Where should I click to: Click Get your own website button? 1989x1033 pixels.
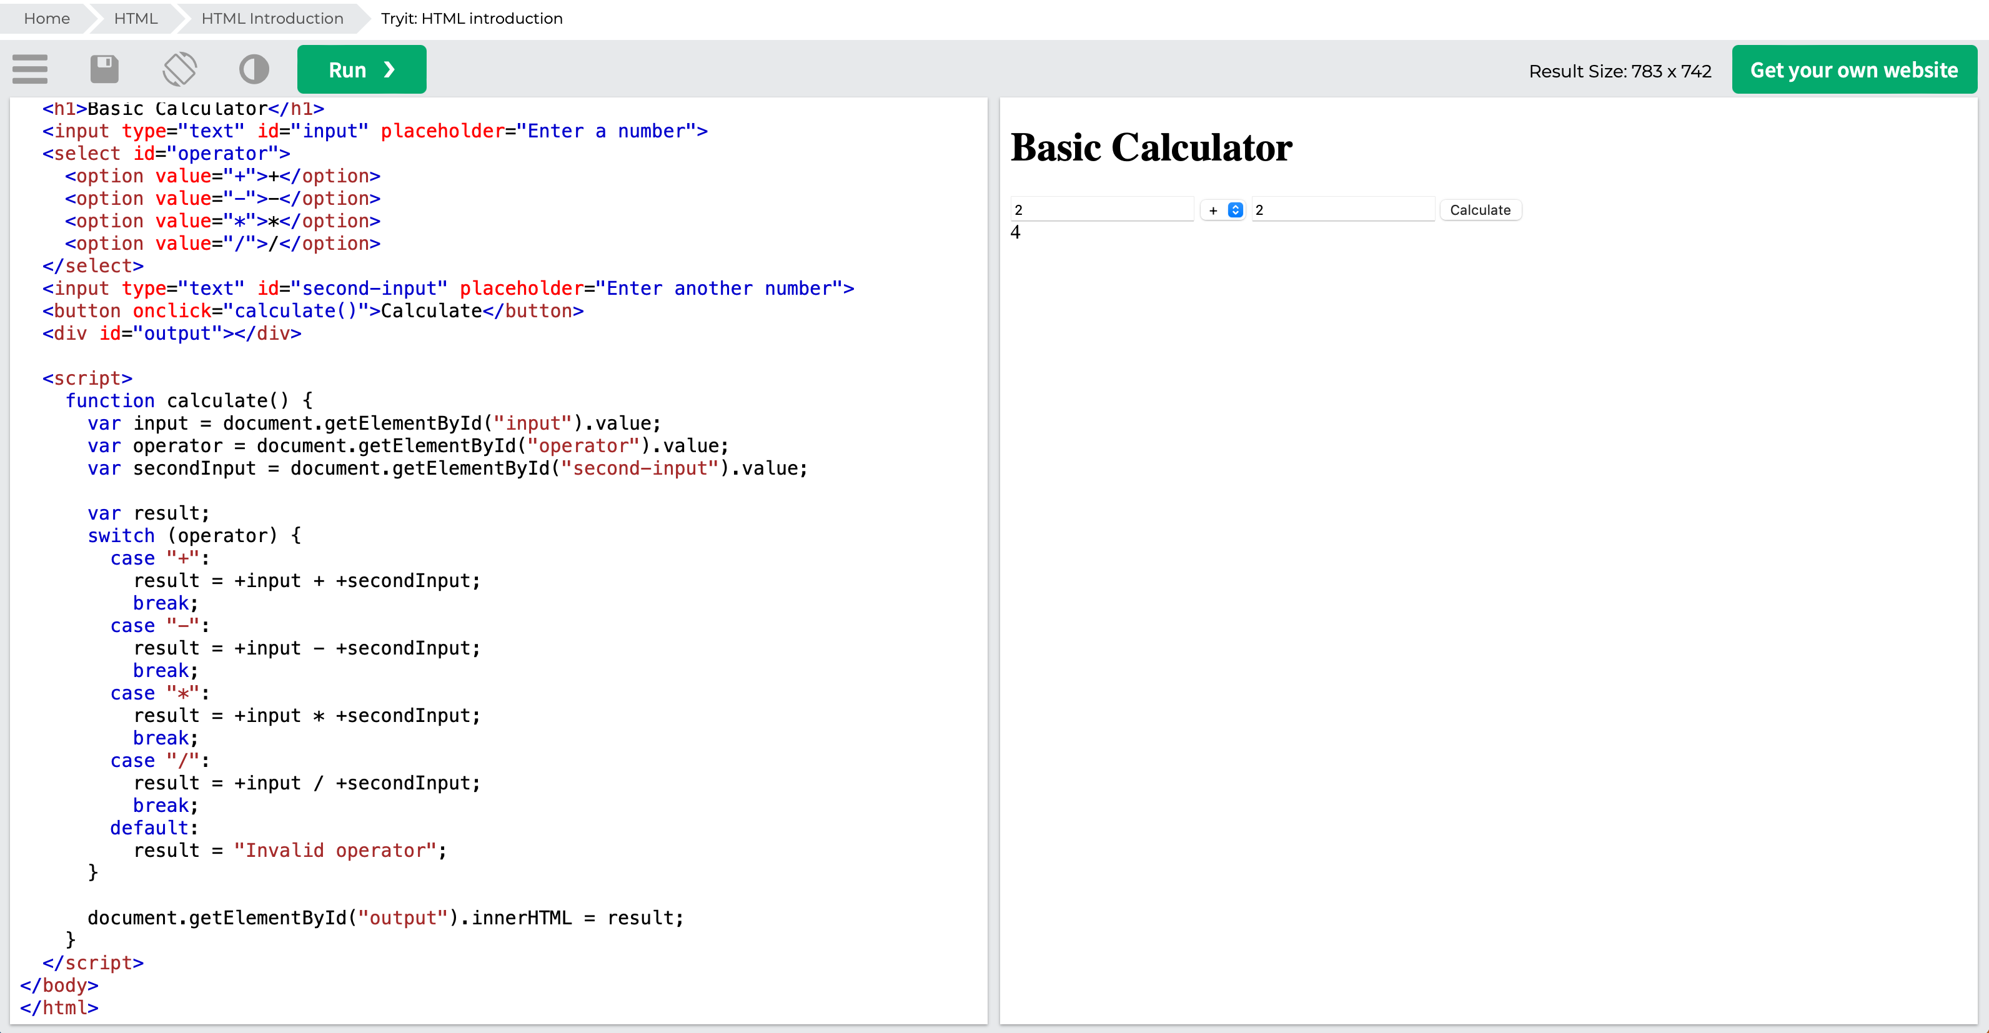pyautogui.click(x=1853, y=70)
